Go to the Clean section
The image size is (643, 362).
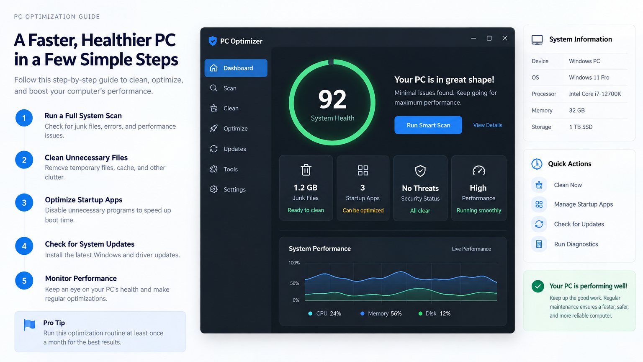click(236, 108)
